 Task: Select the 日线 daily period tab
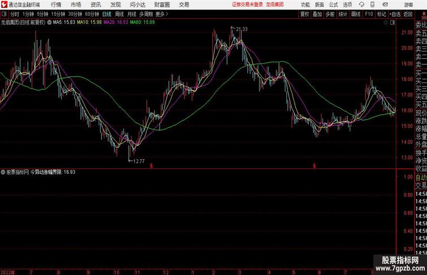107,14
